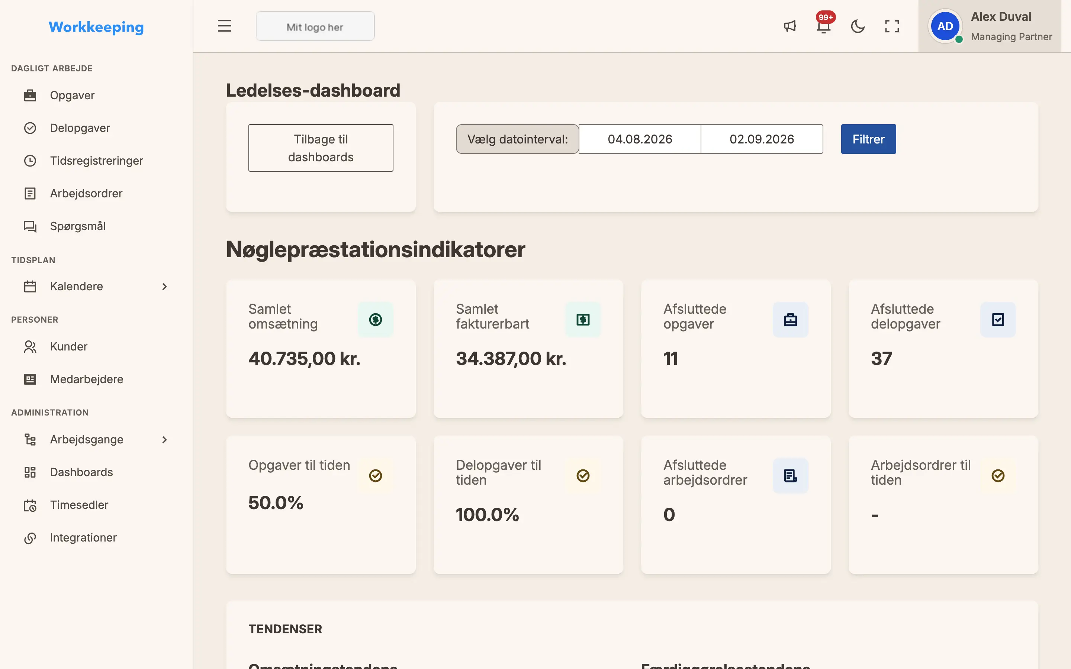Click the end date field 02.09.2026
Screen dimensions: 1071x669
762,139
